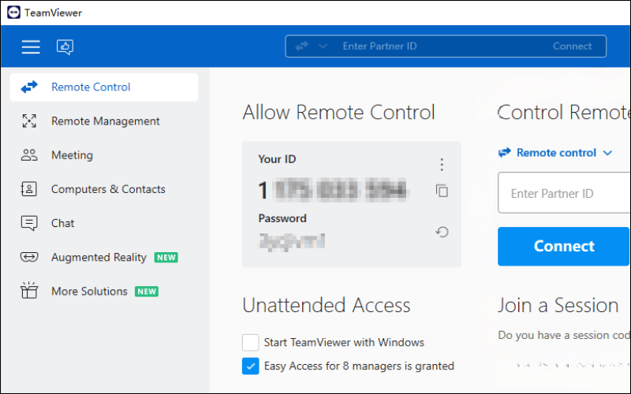631x394 pixels.
Task: Click the Chat speech bubble icon
Action: click(29, 223)
